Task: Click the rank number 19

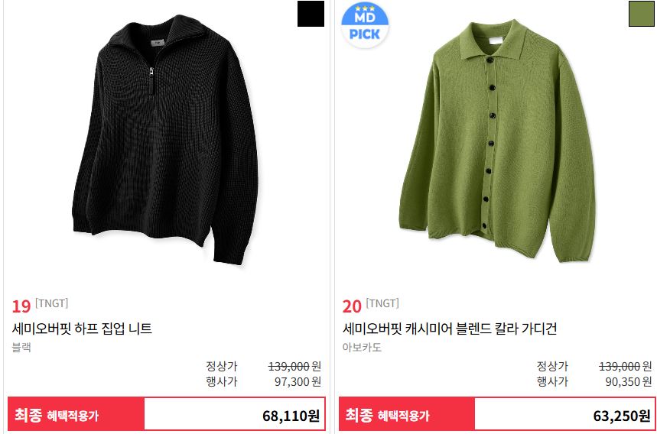Action: coord(21,306)
